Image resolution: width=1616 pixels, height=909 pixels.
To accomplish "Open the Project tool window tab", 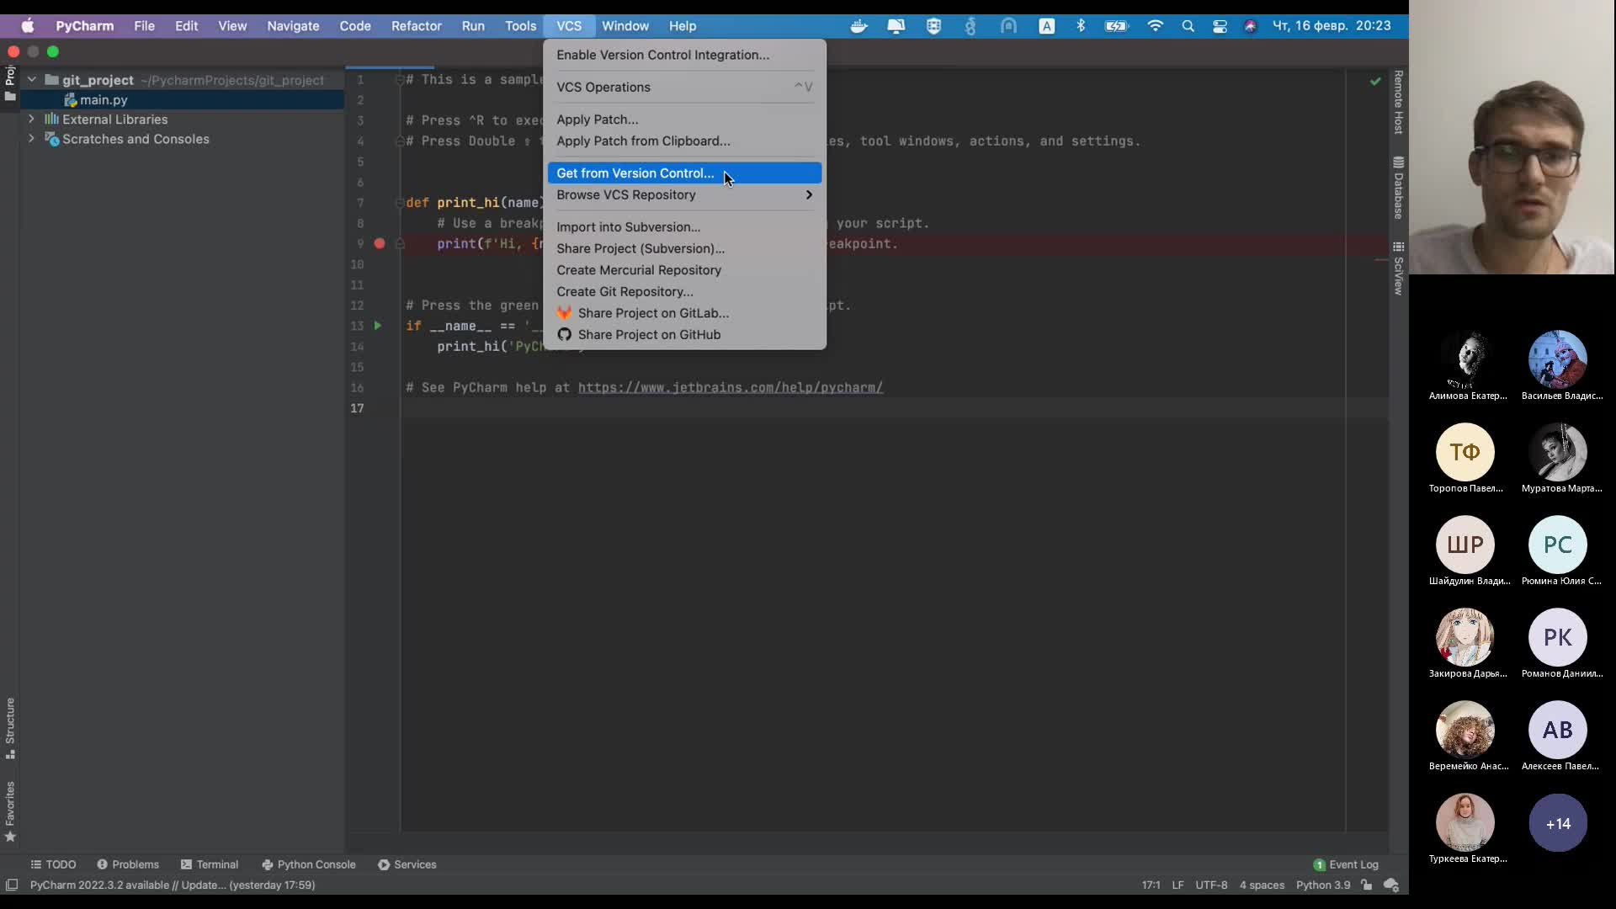I will 10,84.
